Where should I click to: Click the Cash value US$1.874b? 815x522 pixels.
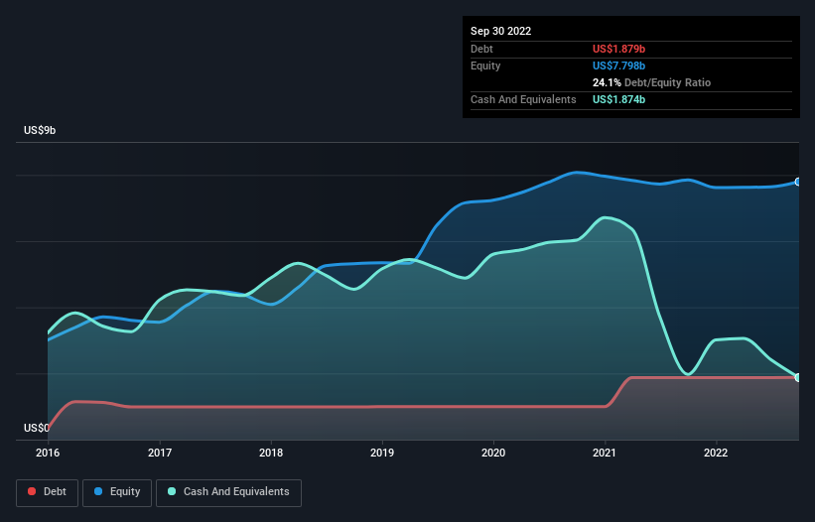[x=618, y=99]
